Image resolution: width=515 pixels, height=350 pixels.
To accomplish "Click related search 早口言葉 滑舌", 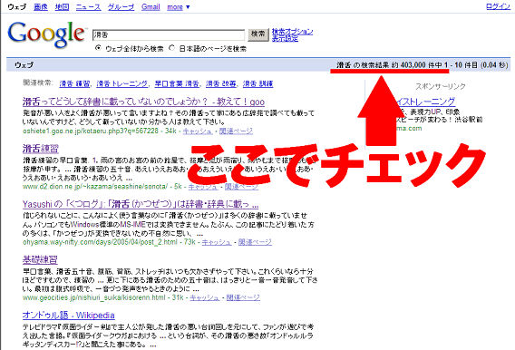I will coord(177,84).
